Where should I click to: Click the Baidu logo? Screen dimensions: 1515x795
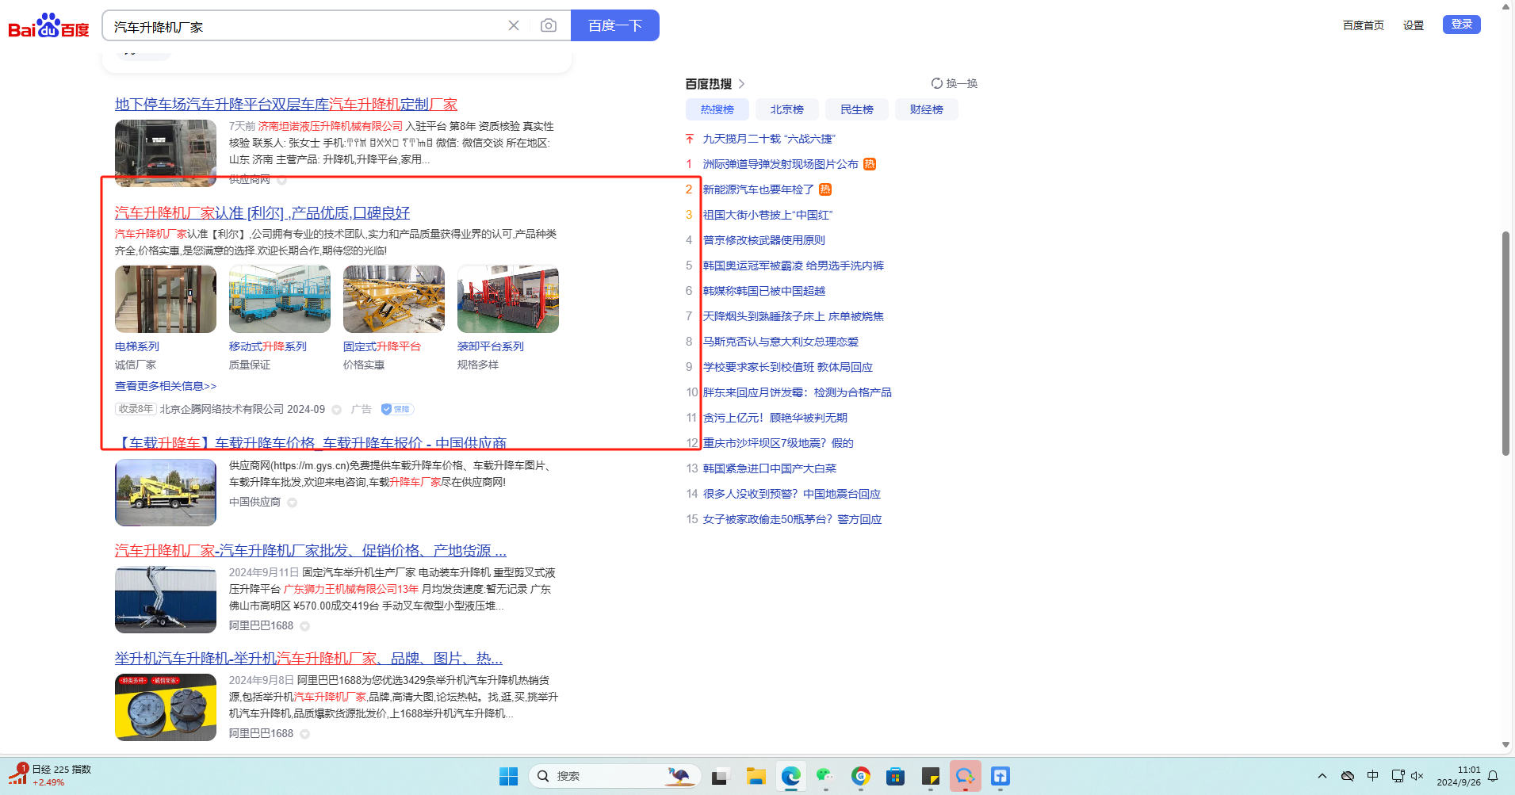click(48, 26)
